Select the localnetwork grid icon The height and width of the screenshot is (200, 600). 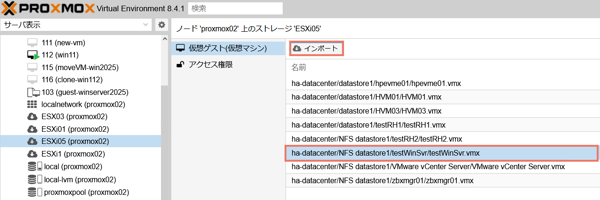(32, 104)
